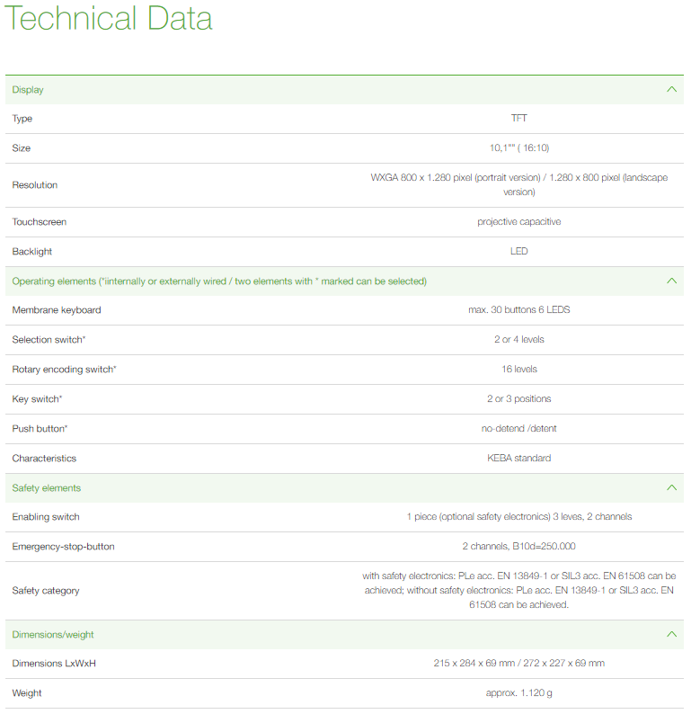Collapse the Safety elements chevron arrow
Screen dimensions: 691x714
point(671,488)
